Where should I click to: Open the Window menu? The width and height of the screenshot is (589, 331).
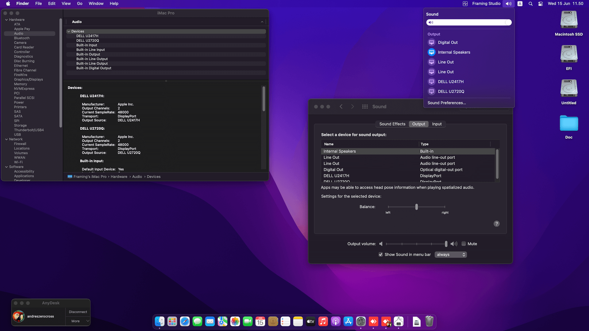96,4
